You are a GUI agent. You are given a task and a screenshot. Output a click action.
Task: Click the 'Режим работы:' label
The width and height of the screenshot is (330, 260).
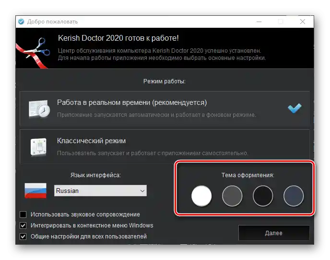[165, 81]
